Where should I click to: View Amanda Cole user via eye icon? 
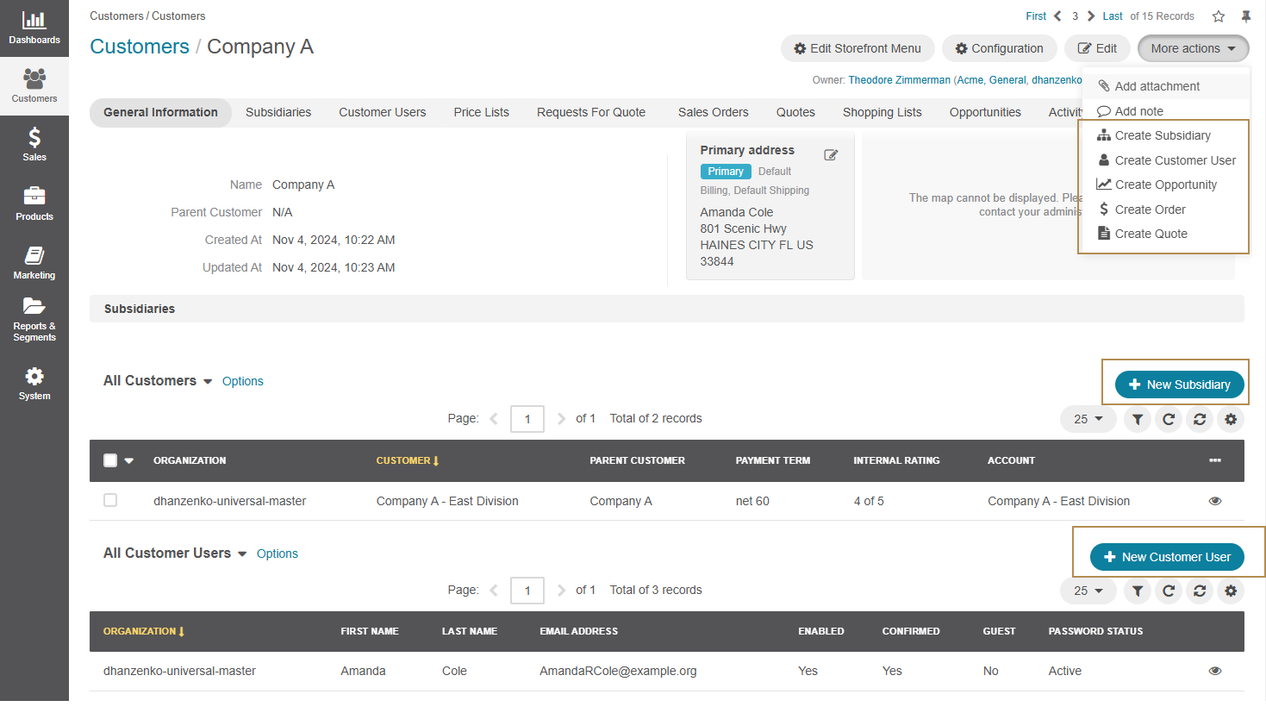click(1215, 671)
